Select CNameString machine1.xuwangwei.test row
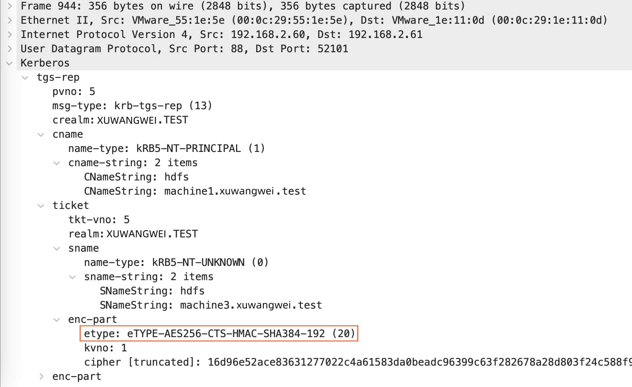The image size is (632, 387). (x=195, y=191)
